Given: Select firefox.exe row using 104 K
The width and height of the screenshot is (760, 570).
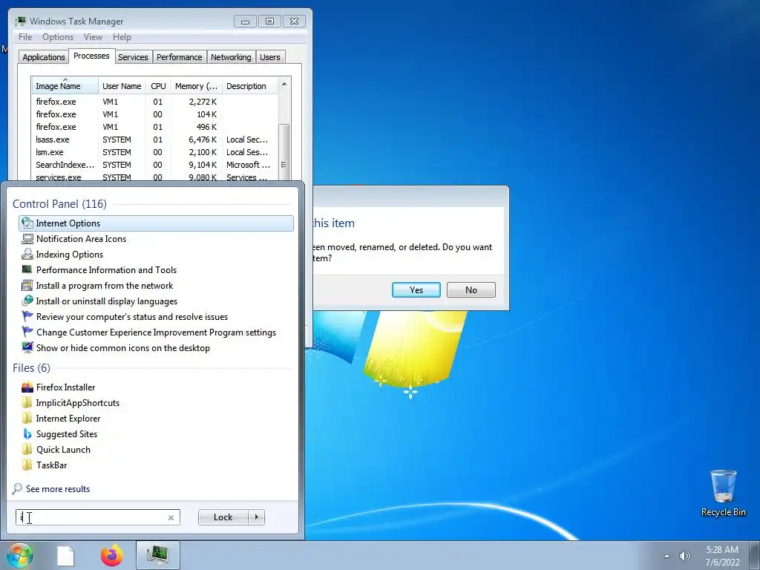Looking at the screenshot, I should coord(154,114).
